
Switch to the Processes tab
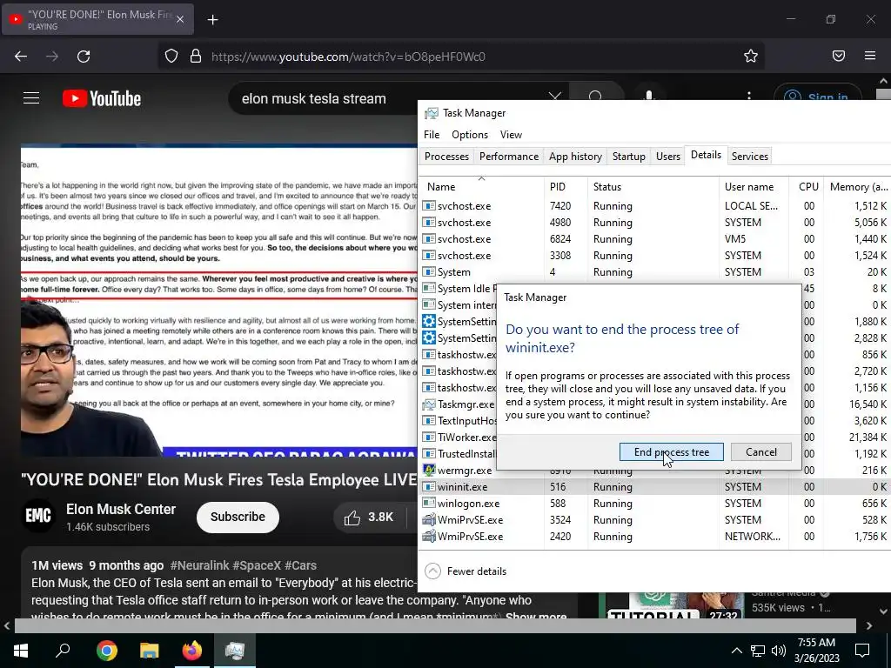click(446, 157)
